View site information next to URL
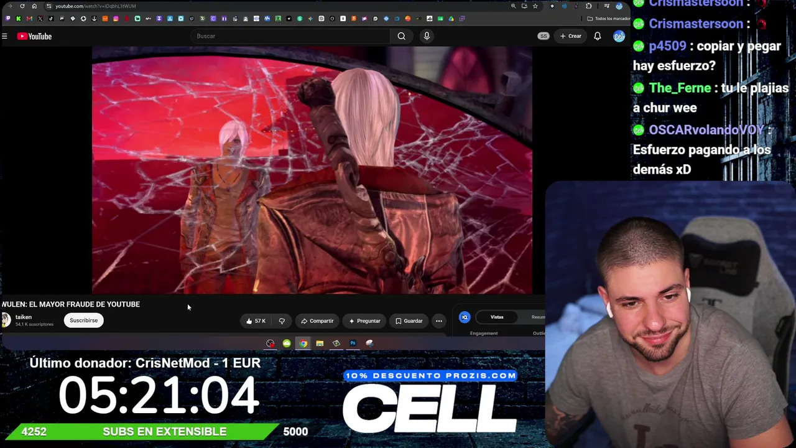Viewport: 796px width, 448px height. (x=49, y=6)
